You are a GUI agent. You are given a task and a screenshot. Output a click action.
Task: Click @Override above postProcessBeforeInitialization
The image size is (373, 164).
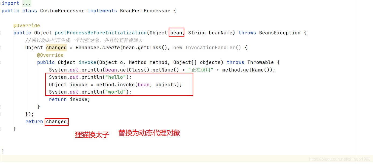(27, 26)
